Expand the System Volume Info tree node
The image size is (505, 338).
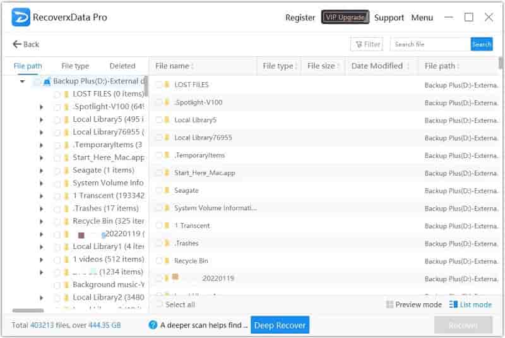41,183
